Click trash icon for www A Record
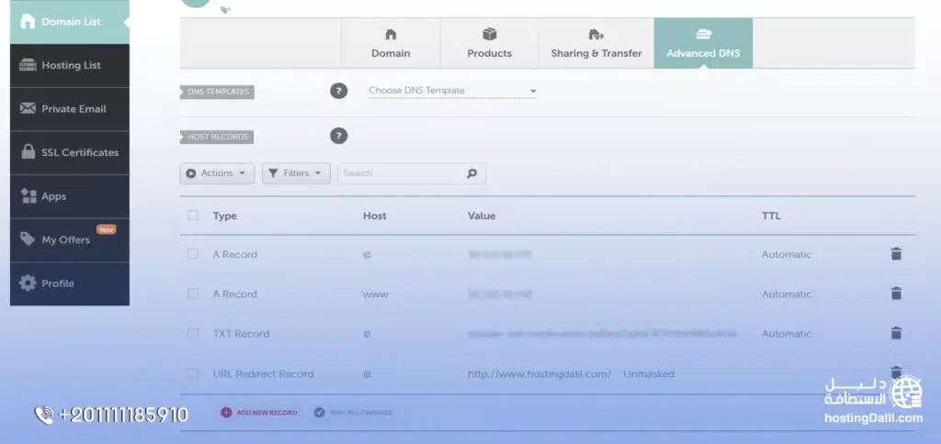The image size is (941, 444). tap(896, 294)
